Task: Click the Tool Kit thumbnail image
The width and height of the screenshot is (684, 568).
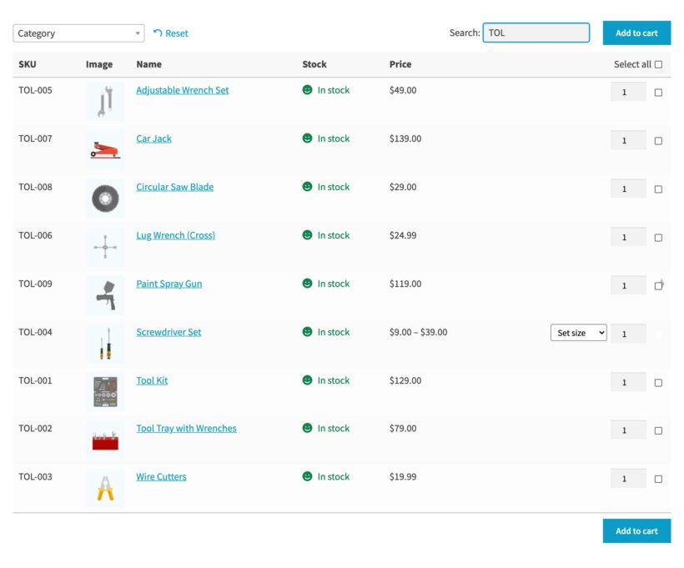Action: 105,392
